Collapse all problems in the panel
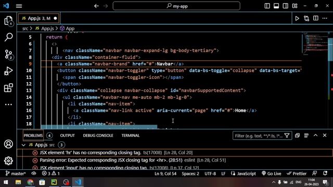The image size is (333, 187). click(x=297, y=136)
